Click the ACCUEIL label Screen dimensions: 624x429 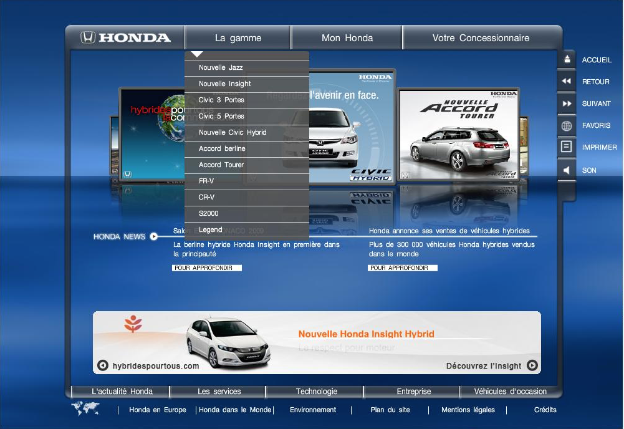[597, 60]
